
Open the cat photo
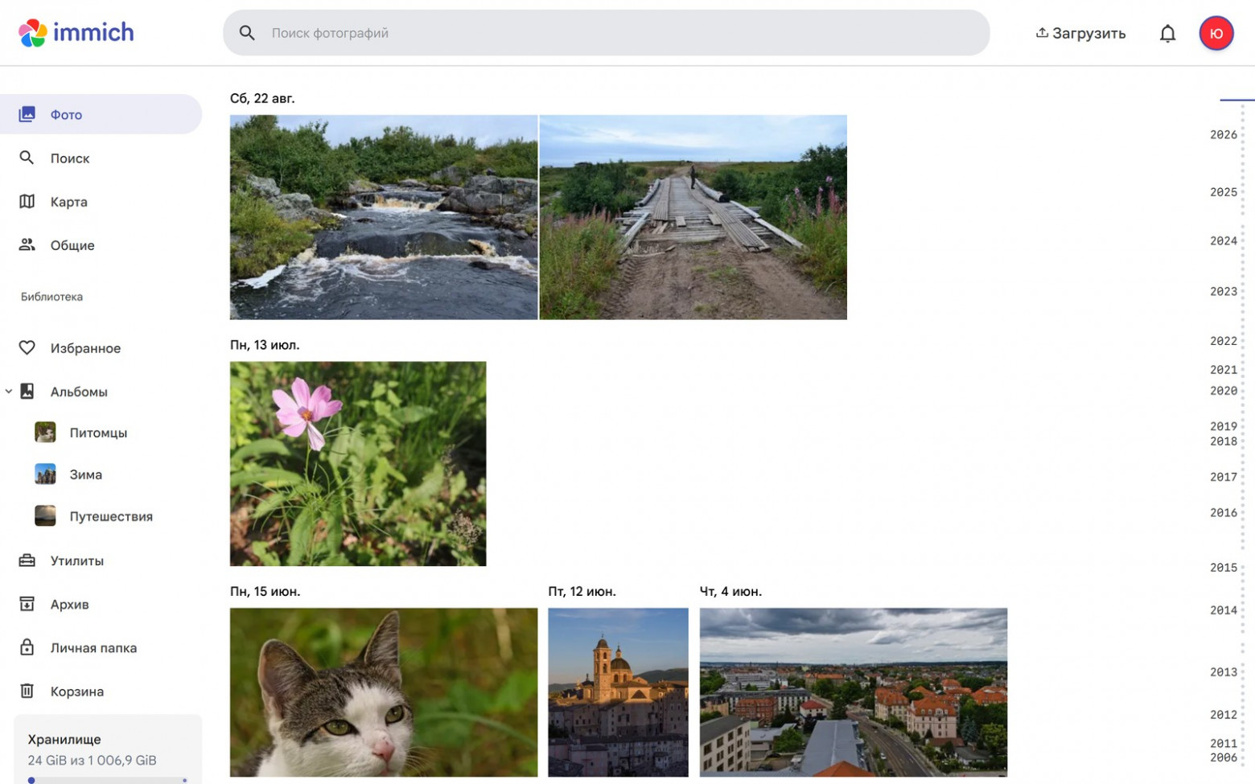[x=384, y=692]
